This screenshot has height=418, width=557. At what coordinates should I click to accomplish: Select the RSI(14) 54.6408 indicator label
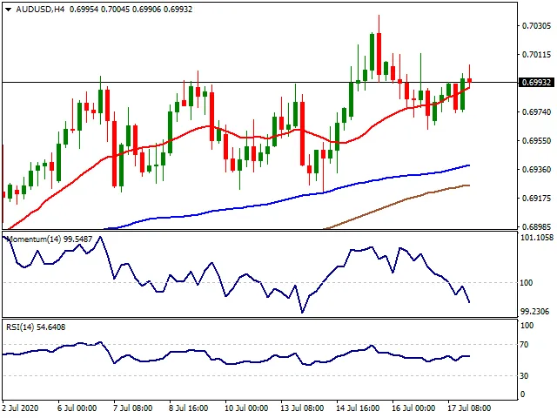pos(36,327)
